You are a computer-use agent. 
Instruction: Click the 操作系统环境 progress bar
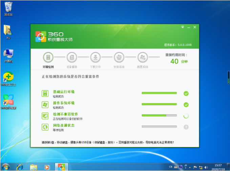pos(159,104)
